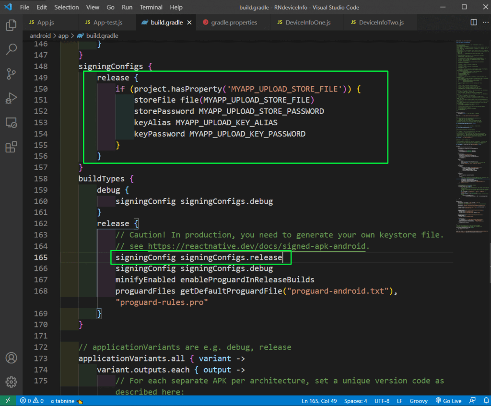Click Go Live in status bar

[448, 401]
